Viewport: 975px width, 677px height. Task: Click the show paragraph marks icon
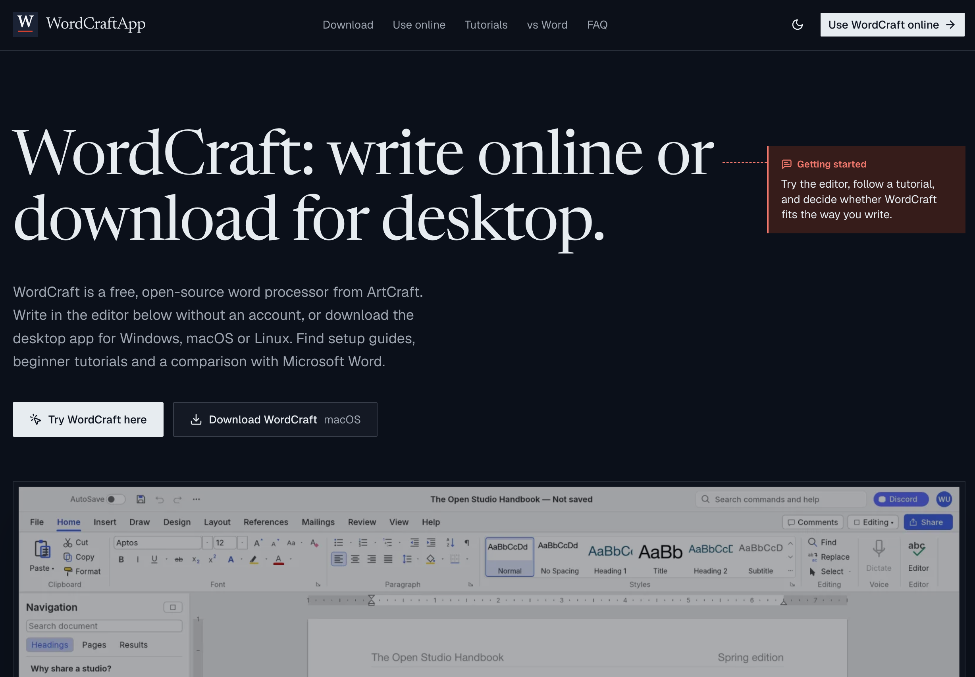click(x=467, y=542)
